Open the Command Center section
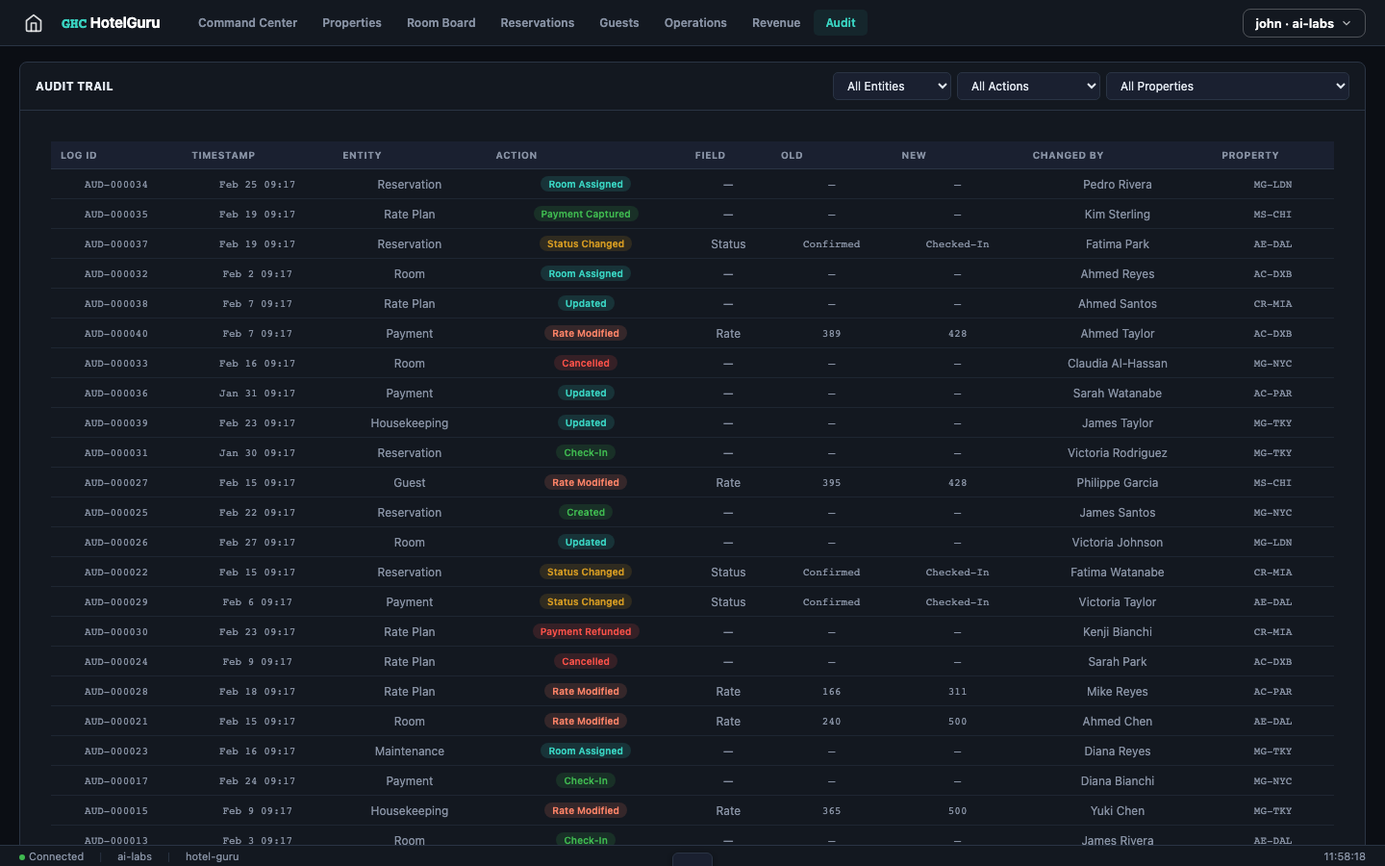1385x866 pixels. click(247, 22)
